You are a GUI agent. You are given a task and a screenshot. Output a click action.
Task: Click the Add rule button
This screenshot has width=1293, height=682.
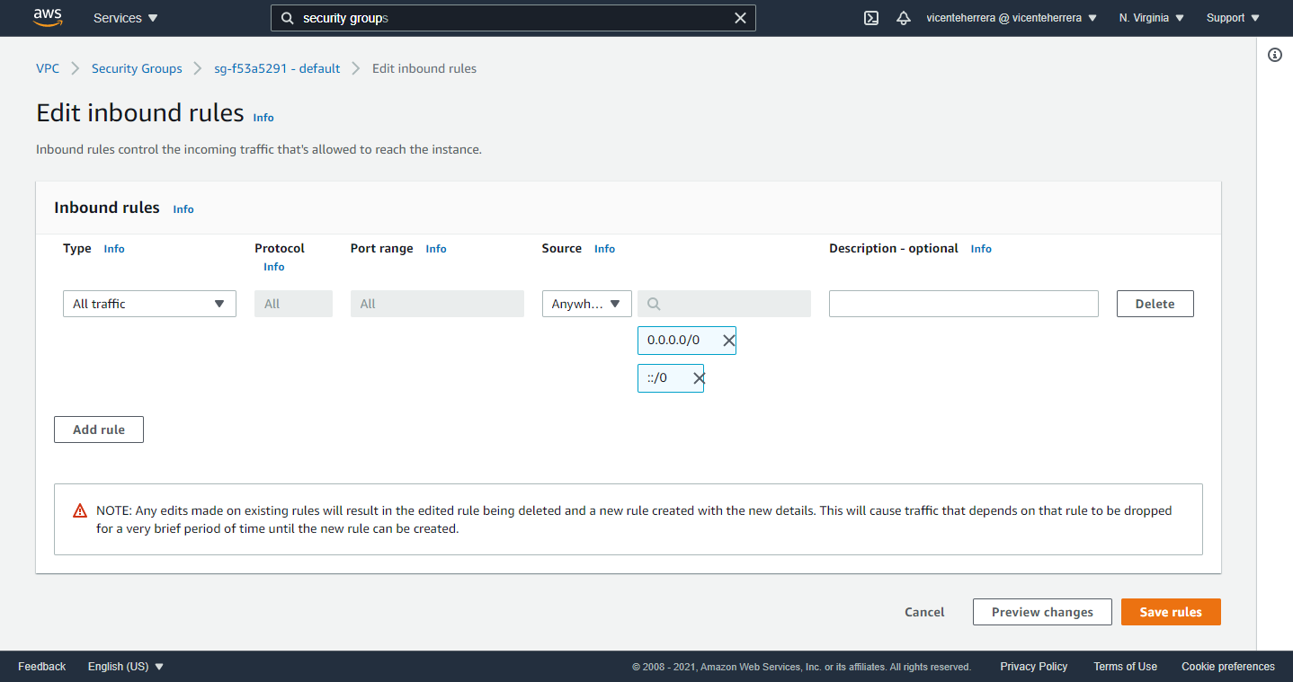tap(99, 430)
